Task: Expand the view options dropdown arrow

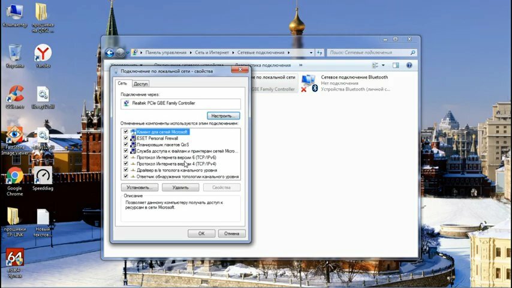Action: (383, 65)
